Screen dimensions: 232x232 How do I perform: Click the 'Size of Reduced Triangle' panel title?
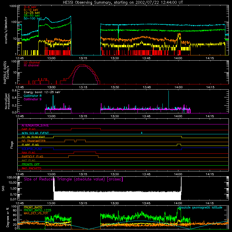73,179
